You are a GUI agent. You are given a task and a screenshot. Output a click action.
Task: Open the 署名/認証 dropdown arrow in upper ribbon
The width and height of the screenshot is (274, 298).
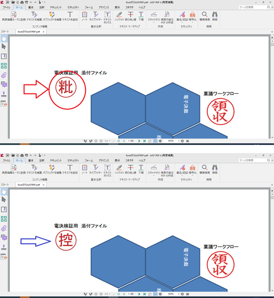(182, 22)
